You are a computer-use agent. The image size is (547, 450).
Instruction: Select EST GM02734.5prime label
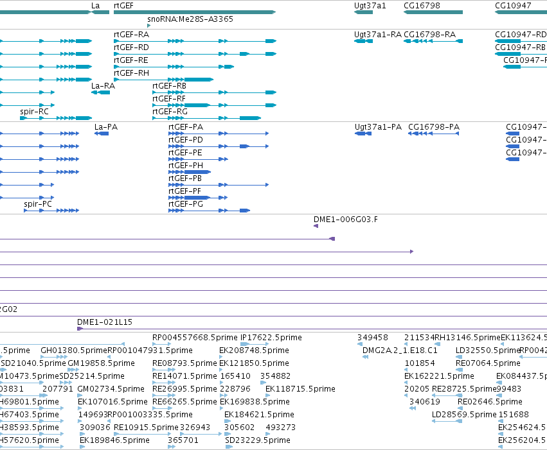click(x=111, y=389)
